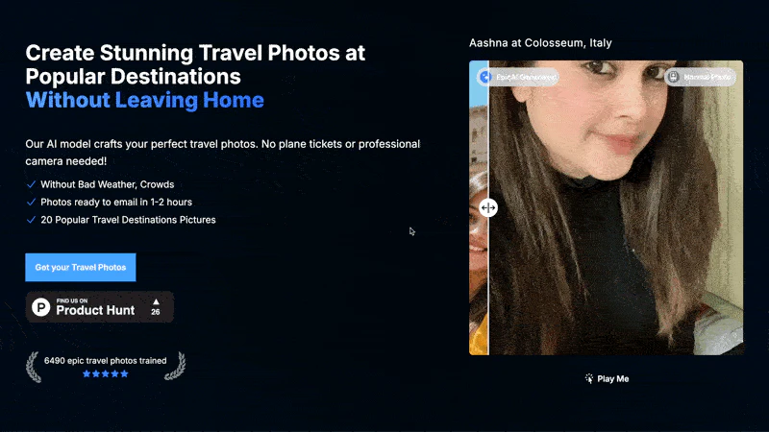
Task: Open the Product Hunt badge link
Action: 100,307
